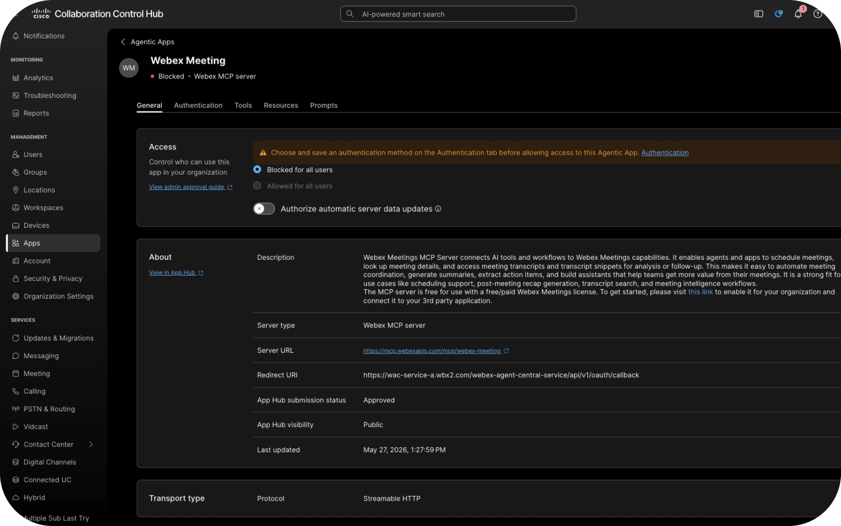Click the Users icon in sidebar
The height and width of the screenshot is (526, 841).
tap(16, 155)
